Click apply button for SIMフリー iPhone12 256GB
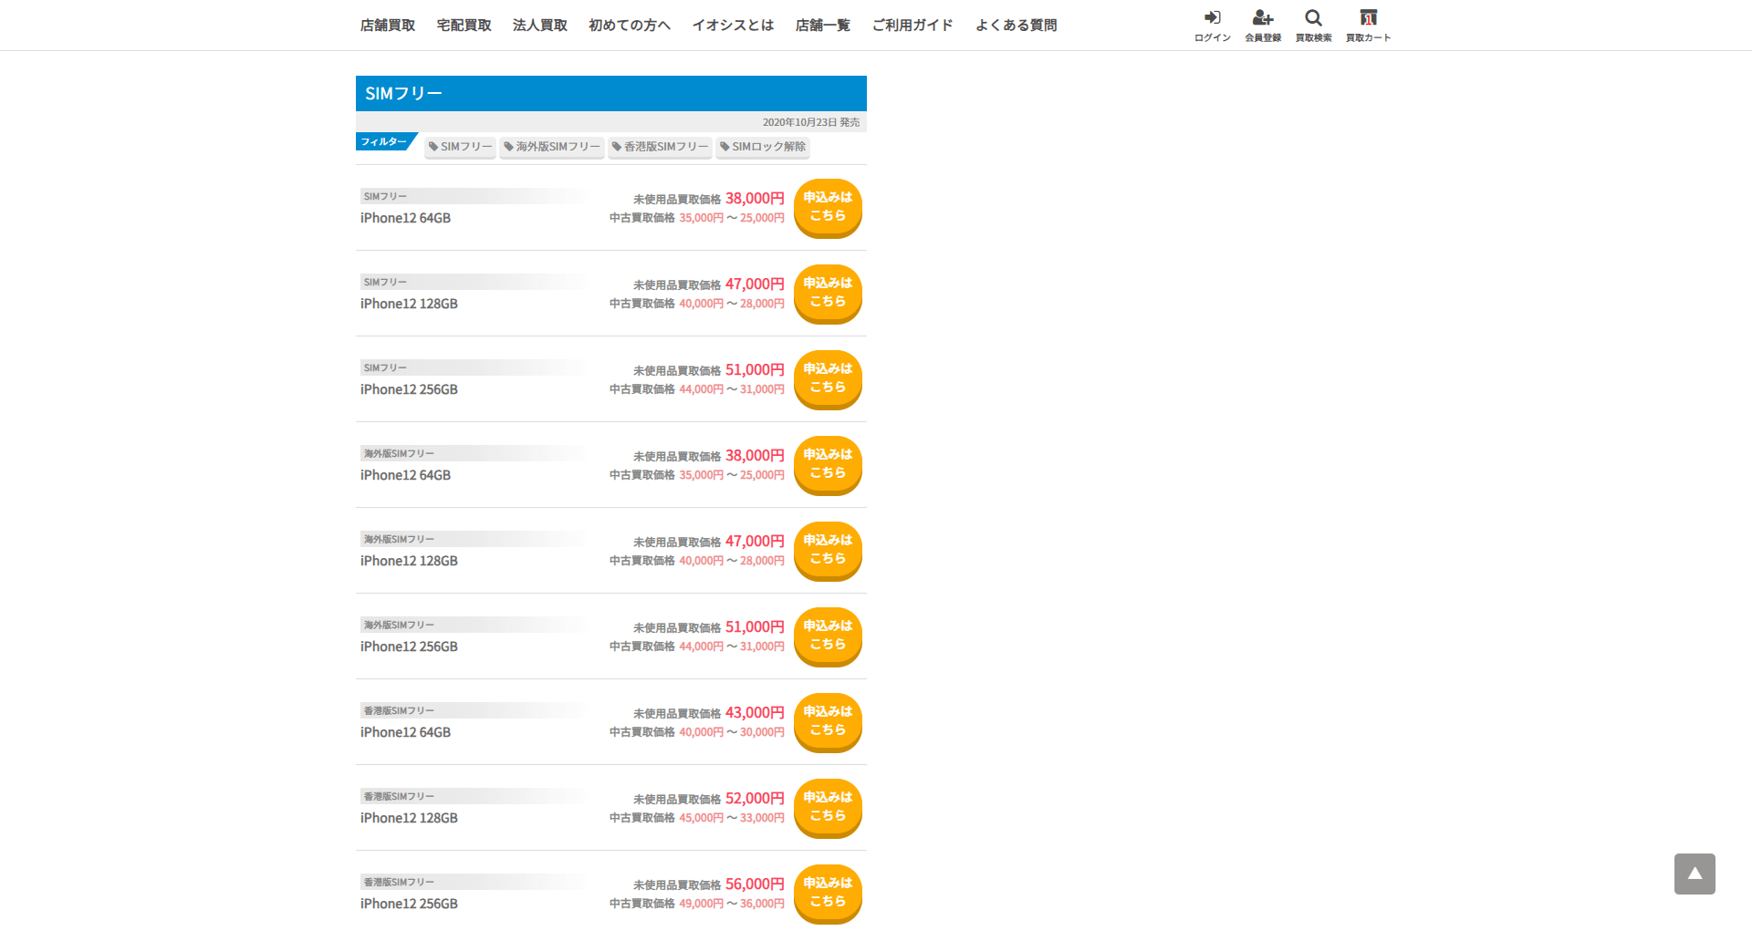Screen dimensions: 1752x931 pyautogui.click(x=828, y=378)
